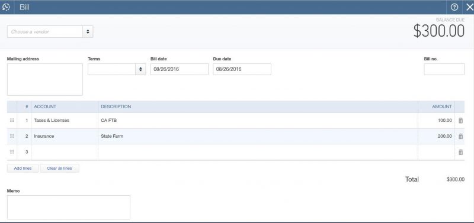The image size is (474, 223).
Task: Open recent transactions history icon
Action: [6, 7]
